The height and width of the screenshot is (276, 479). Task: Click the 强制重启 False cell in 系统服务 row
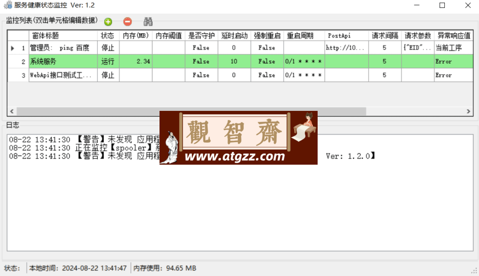coord(267,61)
